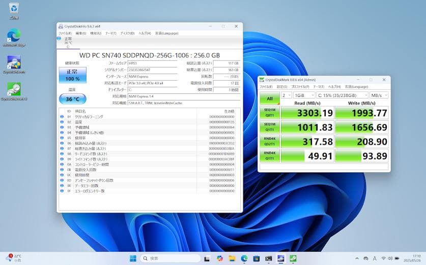Open the volume speaker tray icon
The height and width of the screenshot is (265, 426).
pyautogui.click(x=390, y=258)
